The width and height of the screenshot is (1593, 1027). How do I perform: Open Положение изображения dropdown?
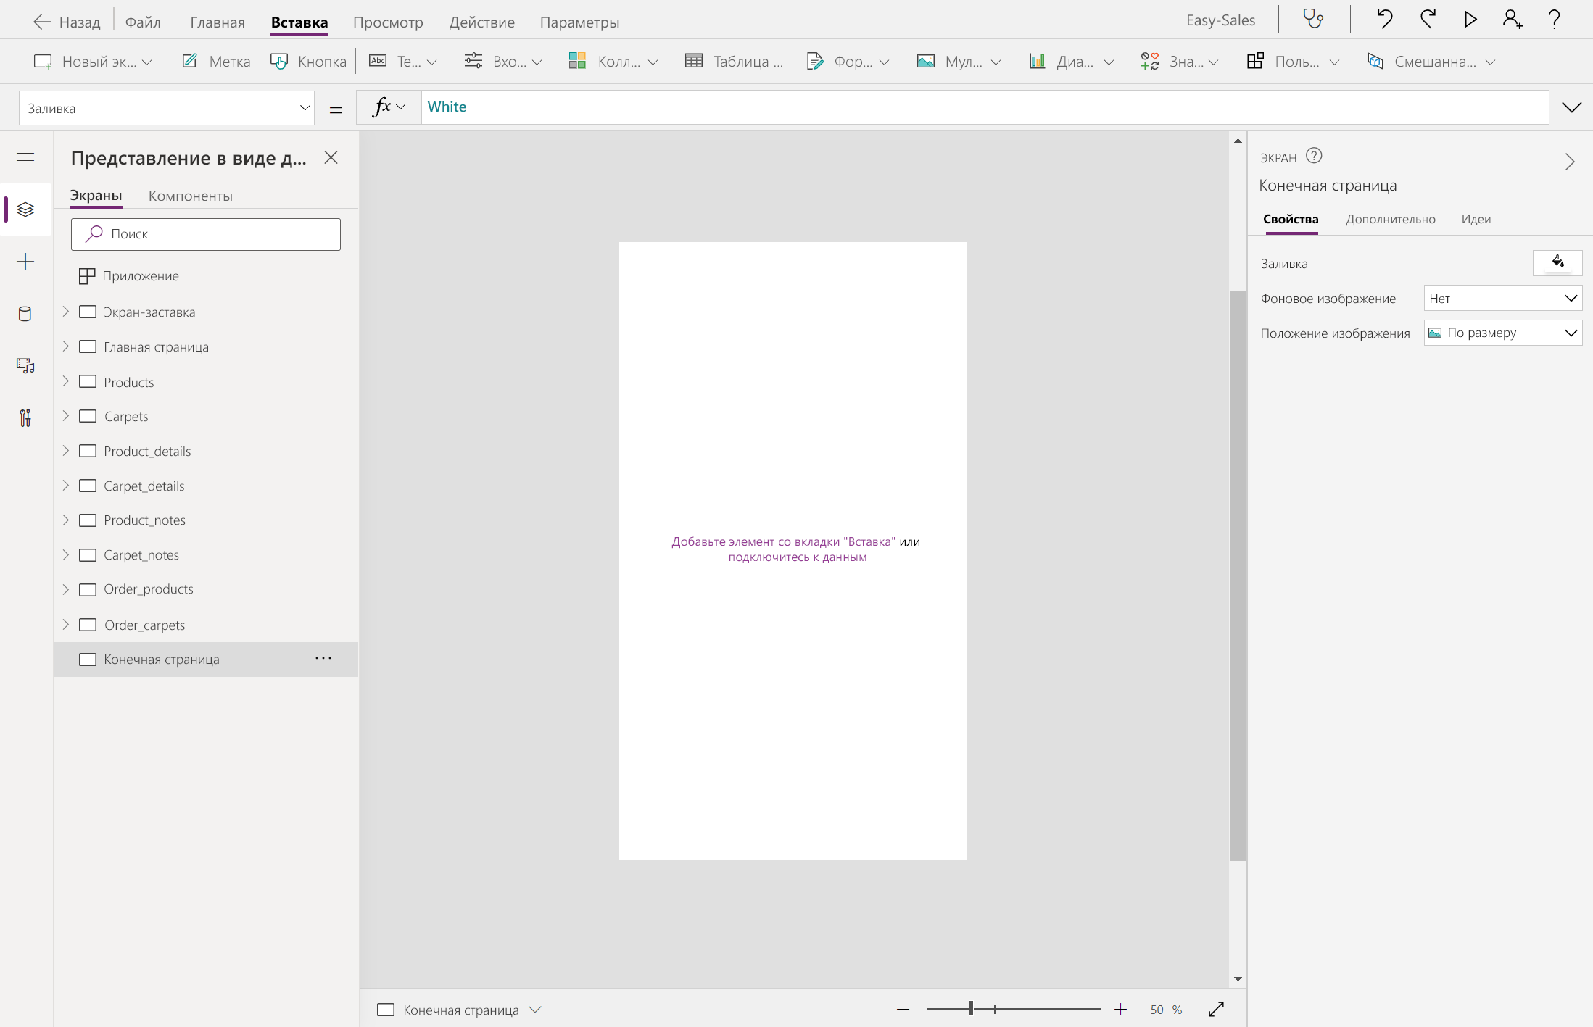coord(1502,333)
